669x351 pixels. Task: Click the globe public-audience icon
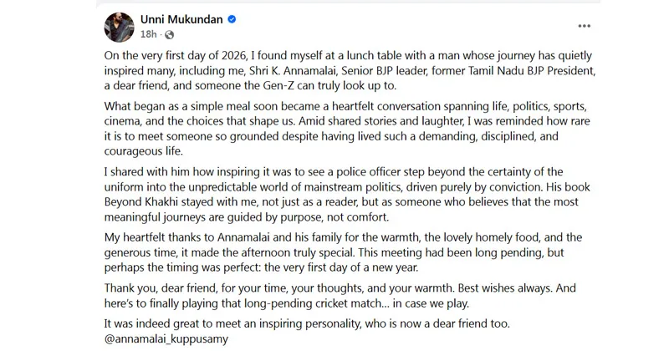pos(170,34)
